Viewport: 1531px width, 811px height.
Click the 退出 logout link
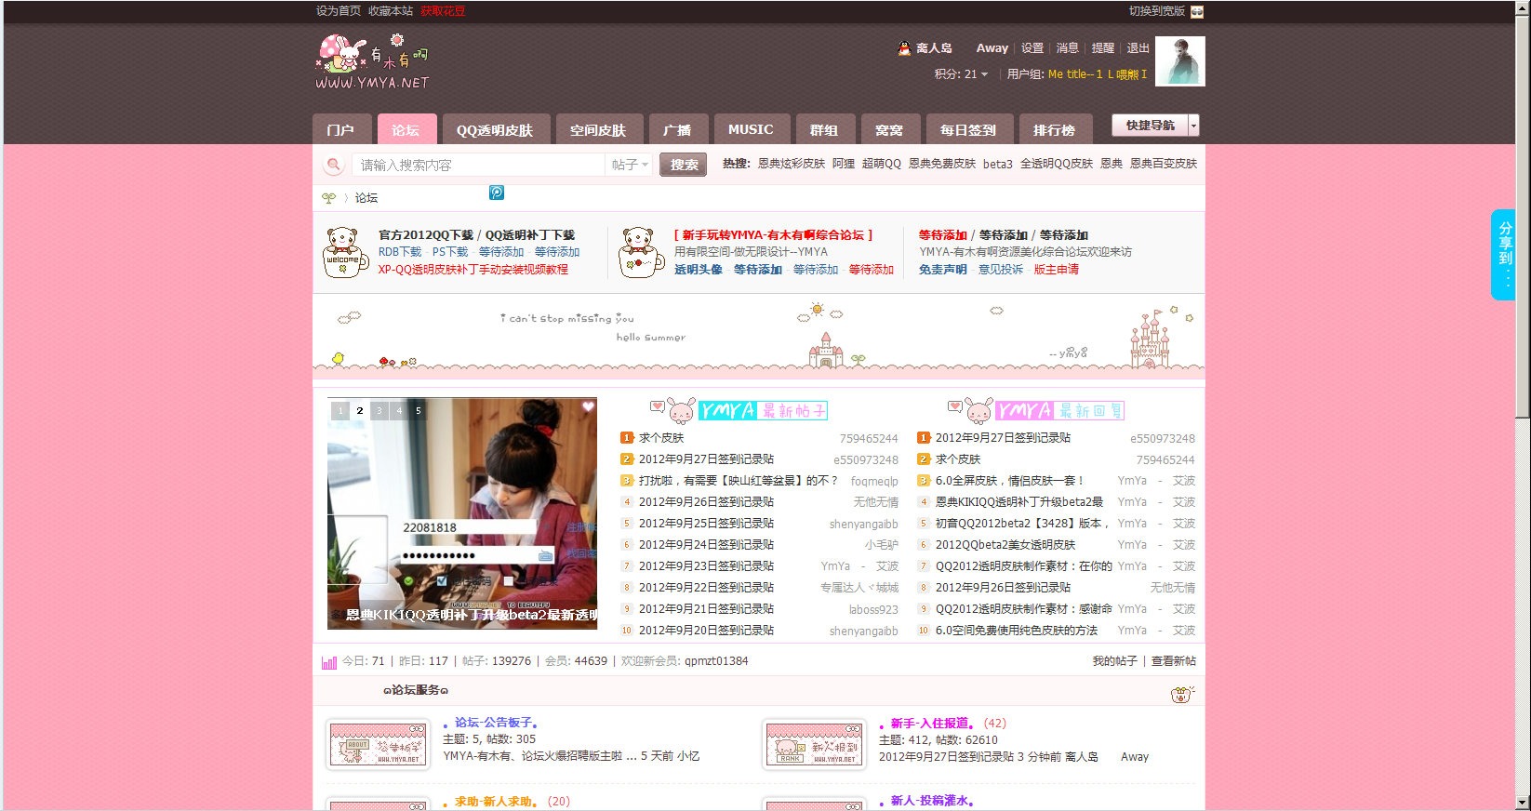pos(1138,48)
